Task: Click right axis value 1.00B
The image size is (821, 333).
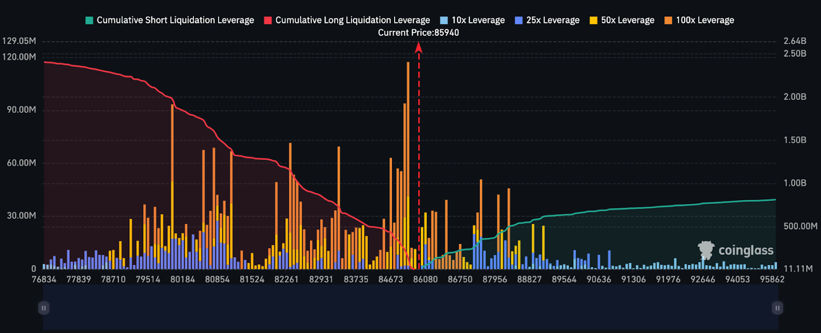Action: coord(795,183)
